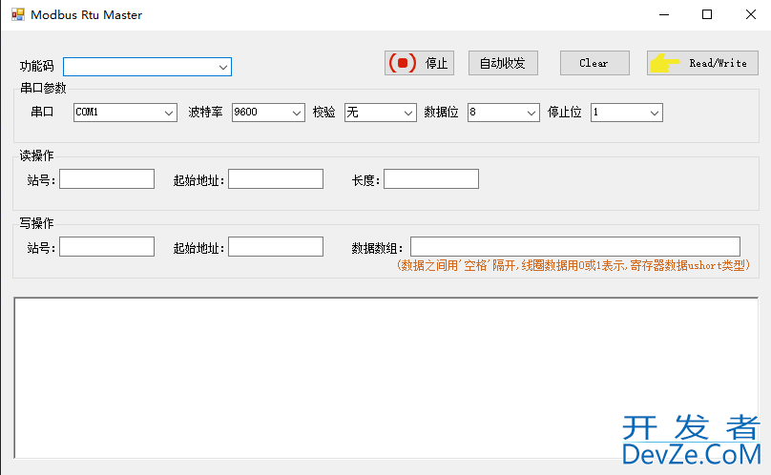Image resolution: width=771 pixels, height=475 pixels.
Task: Click the 写操作 group label
Action: pos(36,223)
